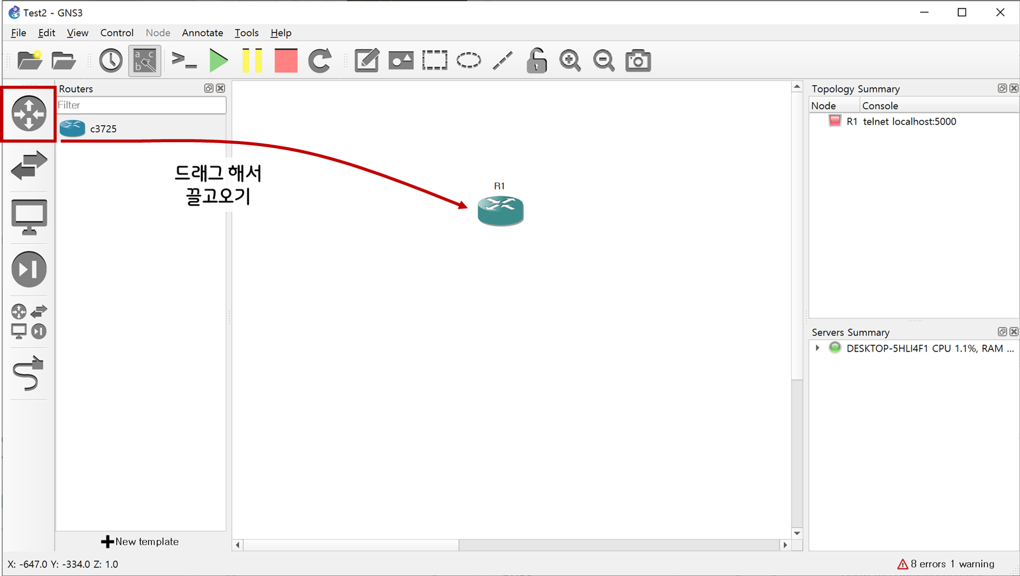Click the Node column header
The height and width of the screenshot is (576, 1020).
coord(834,105)
